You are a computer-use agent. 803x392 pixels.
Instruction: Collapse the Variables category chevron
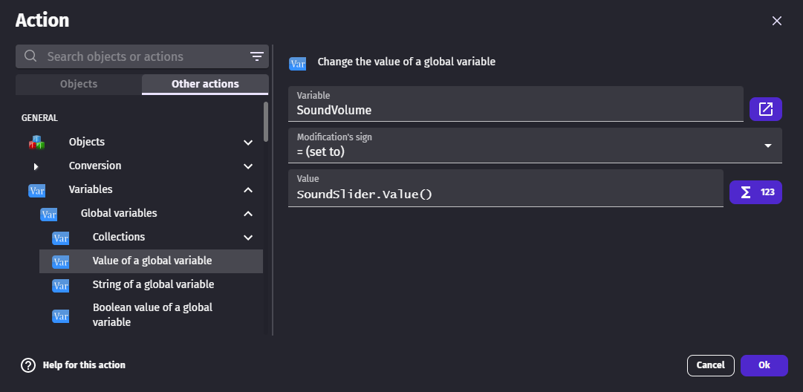point(248,190)
